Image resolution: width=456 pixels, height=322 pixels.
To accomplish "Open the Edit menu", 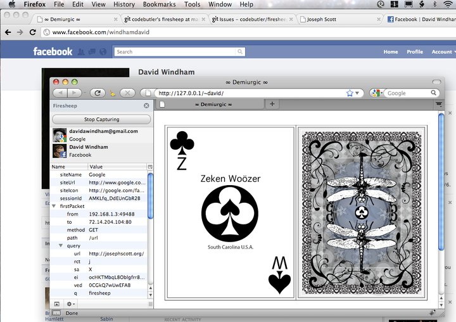I will pos(78,4).
